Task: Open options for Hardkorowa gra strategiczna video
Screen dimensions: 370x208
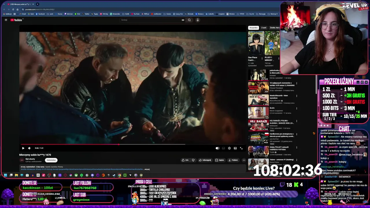Action: coord(297,135)
